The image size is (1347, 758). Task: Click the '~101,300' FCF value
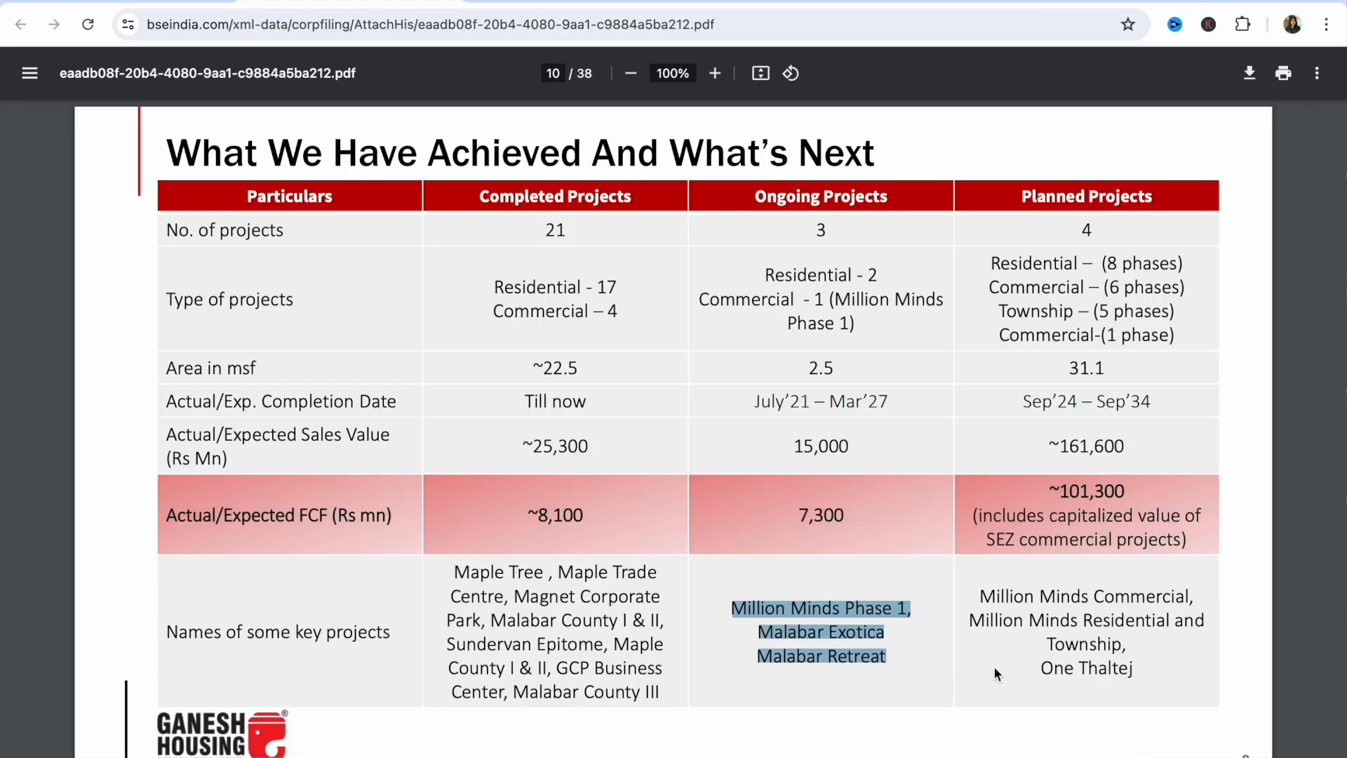tap(1087, 491)
